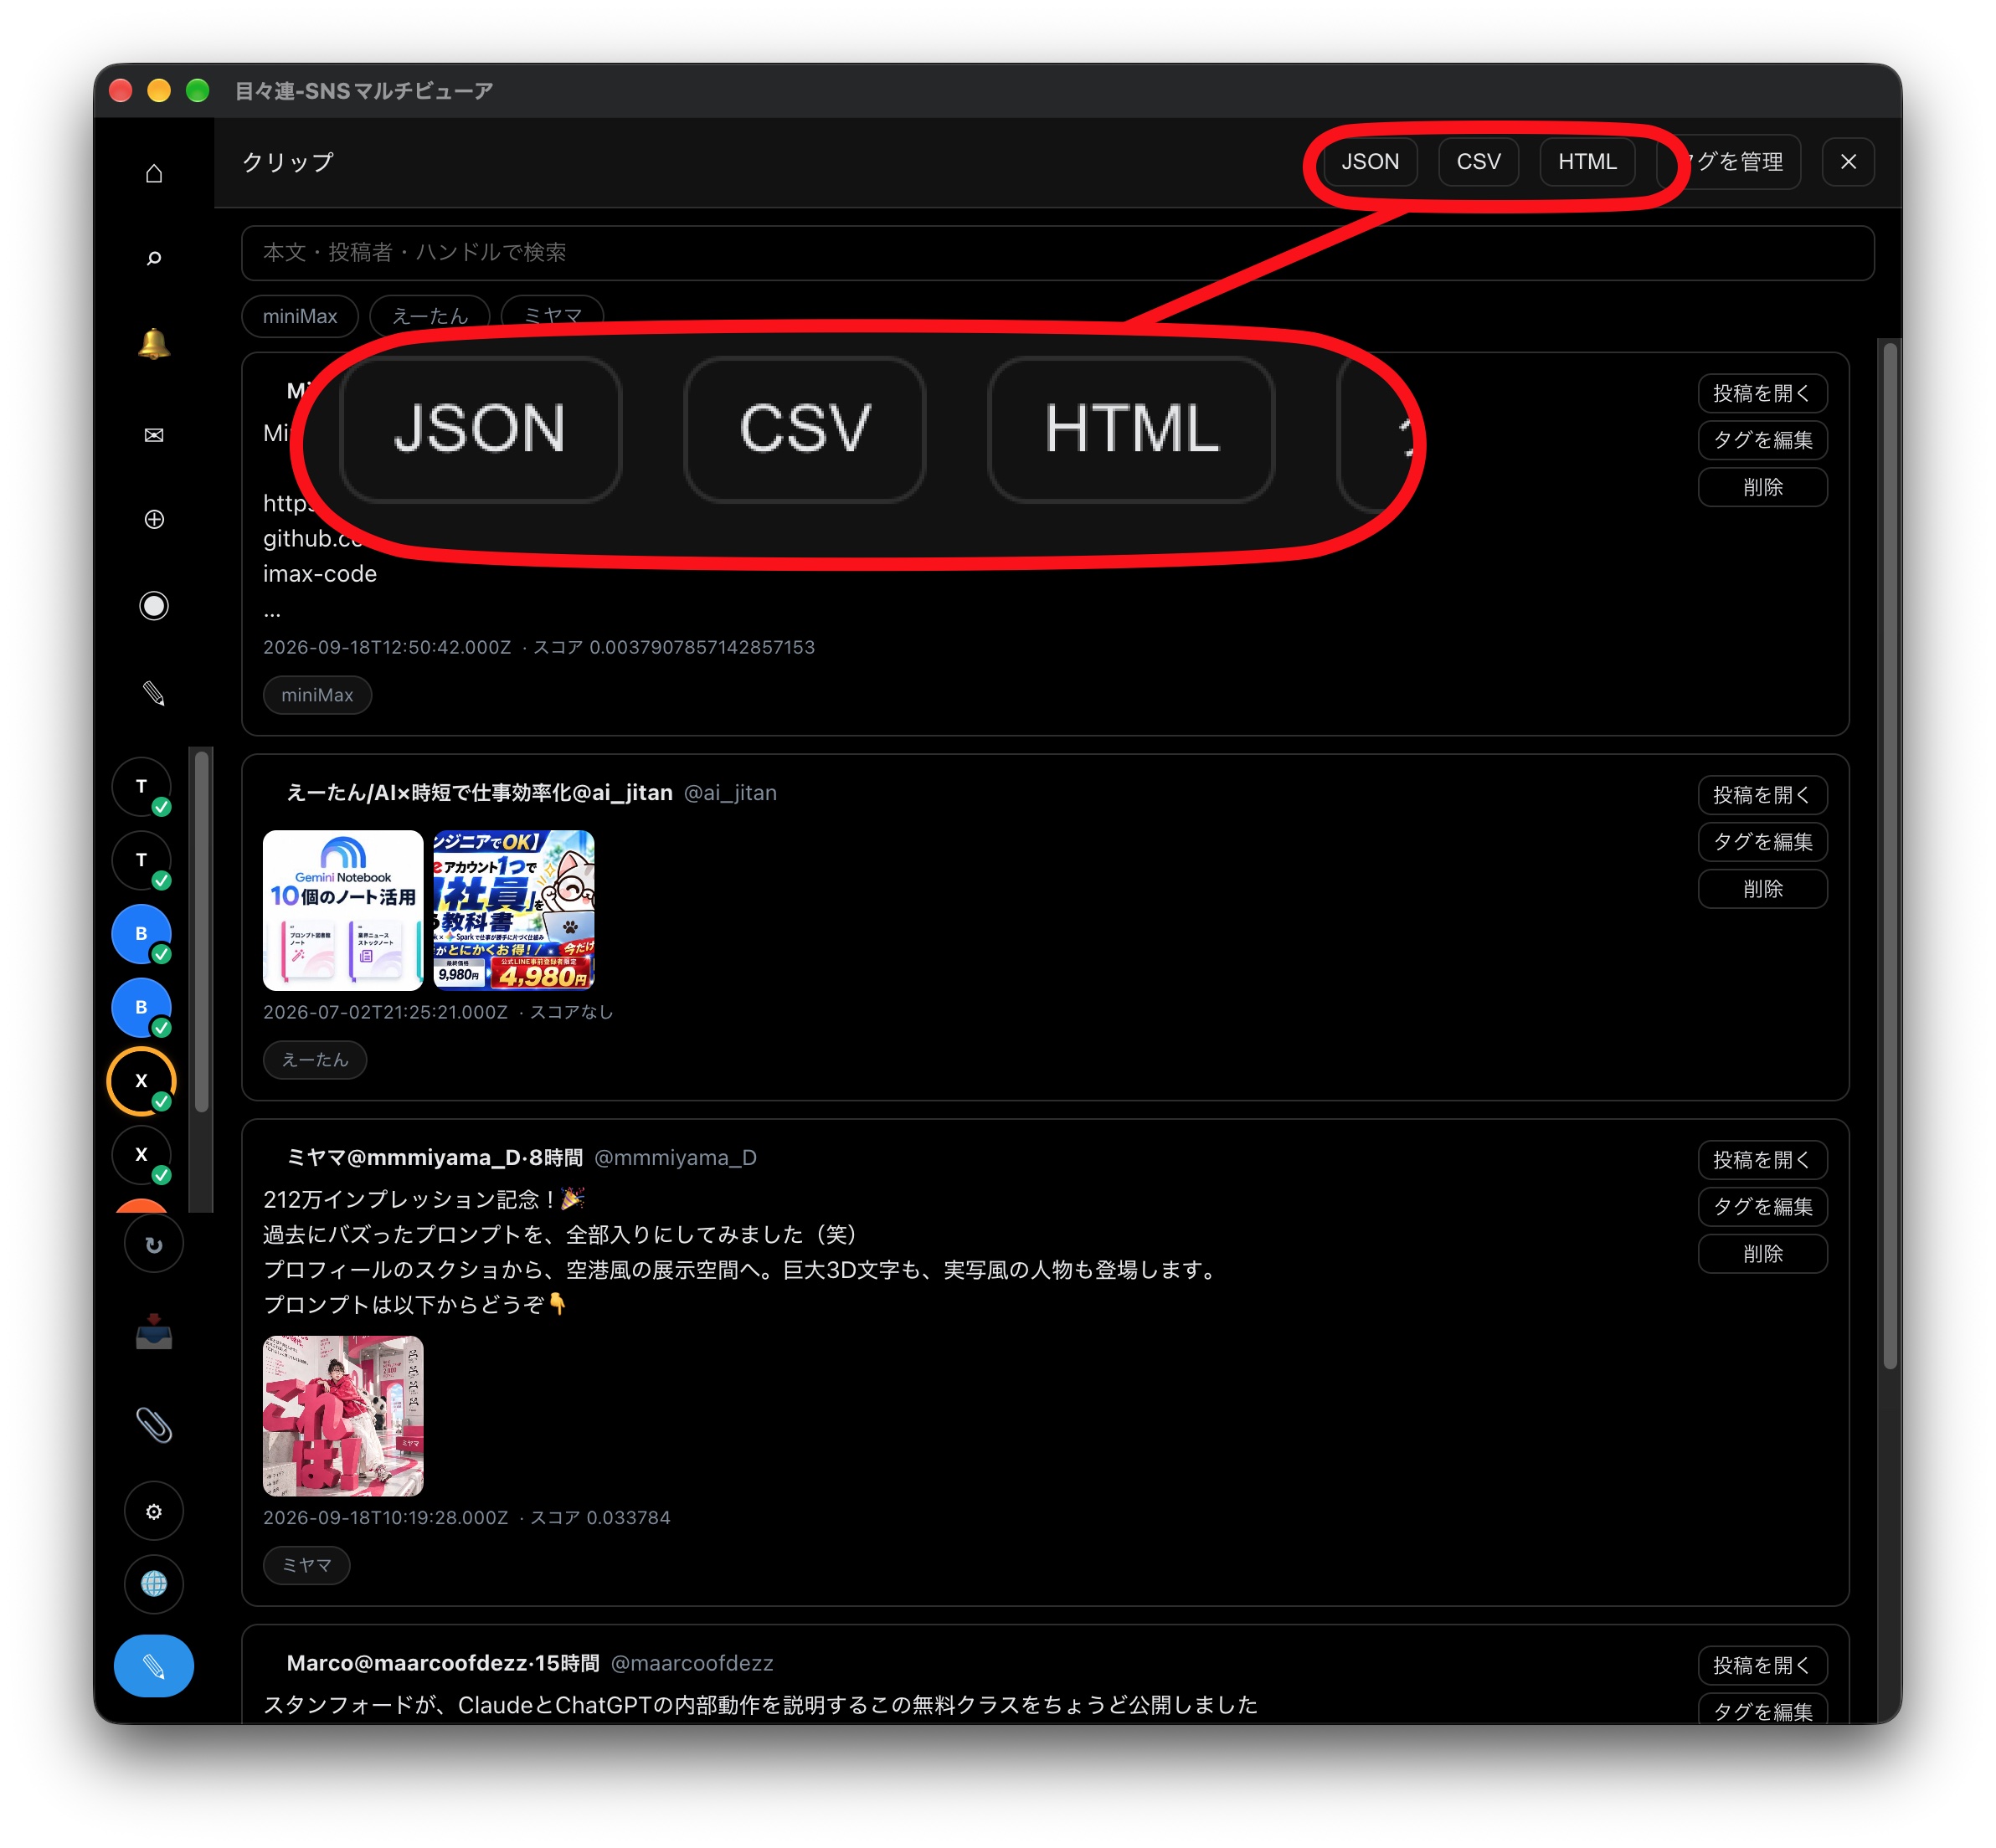The width and height of the screenshot is (1996, 1848).
Task: Select the lower X account avatar
Action: 141,1154
